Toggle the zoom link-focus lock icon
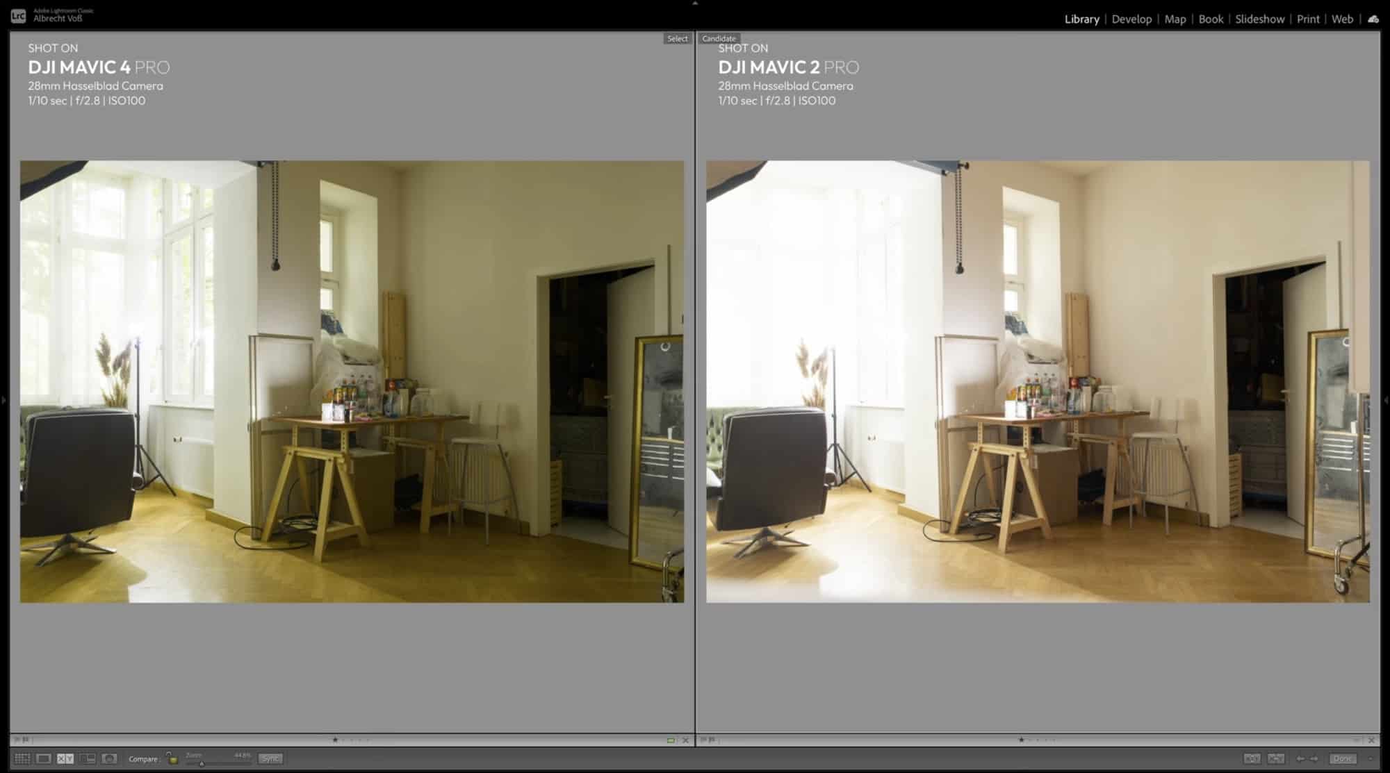Viewport: 1390px width, 773px height. (172, 758)
